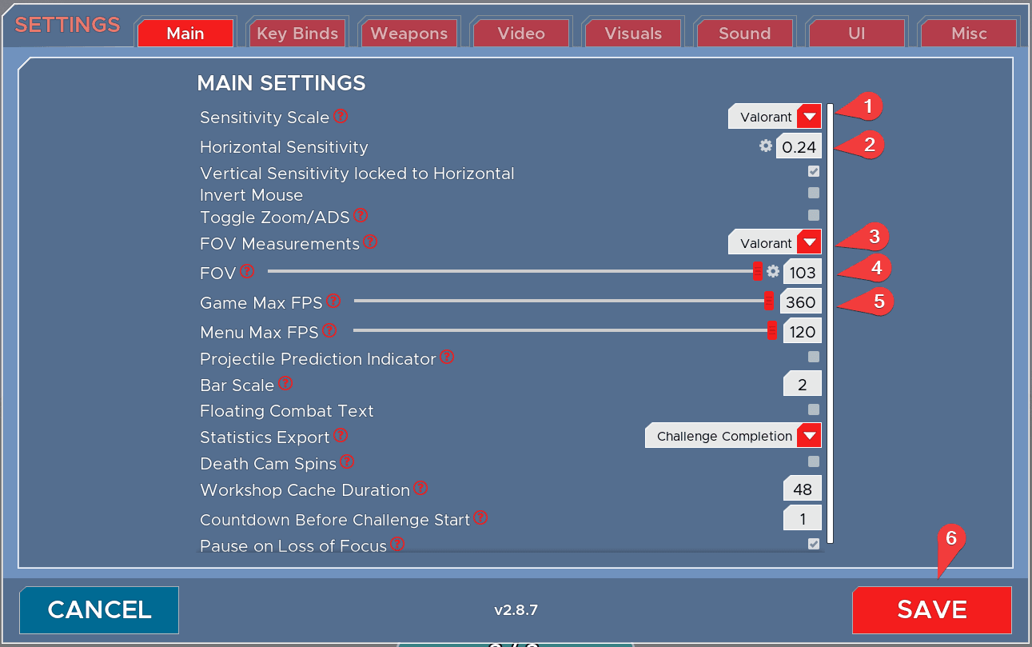Open the Video settings tab

(521, 34)
